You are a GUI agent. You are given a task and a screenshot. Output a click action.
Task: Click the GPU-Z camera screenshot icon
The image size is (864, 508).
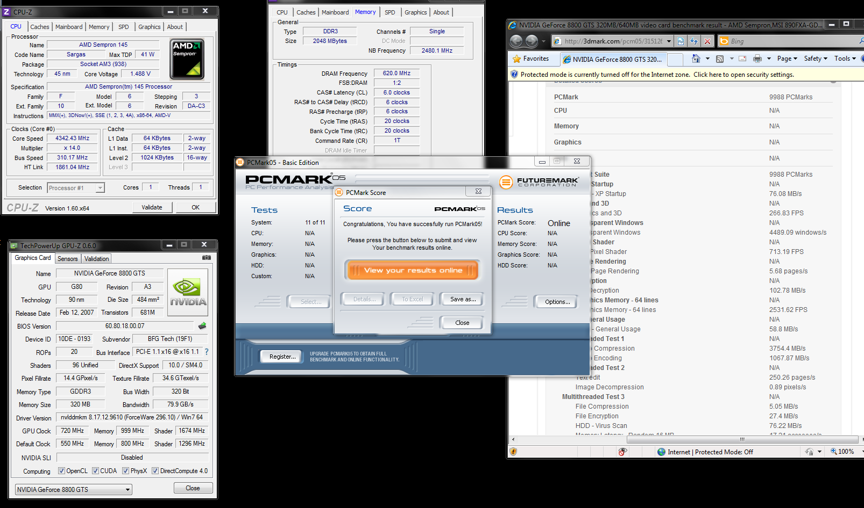[206, 258]
